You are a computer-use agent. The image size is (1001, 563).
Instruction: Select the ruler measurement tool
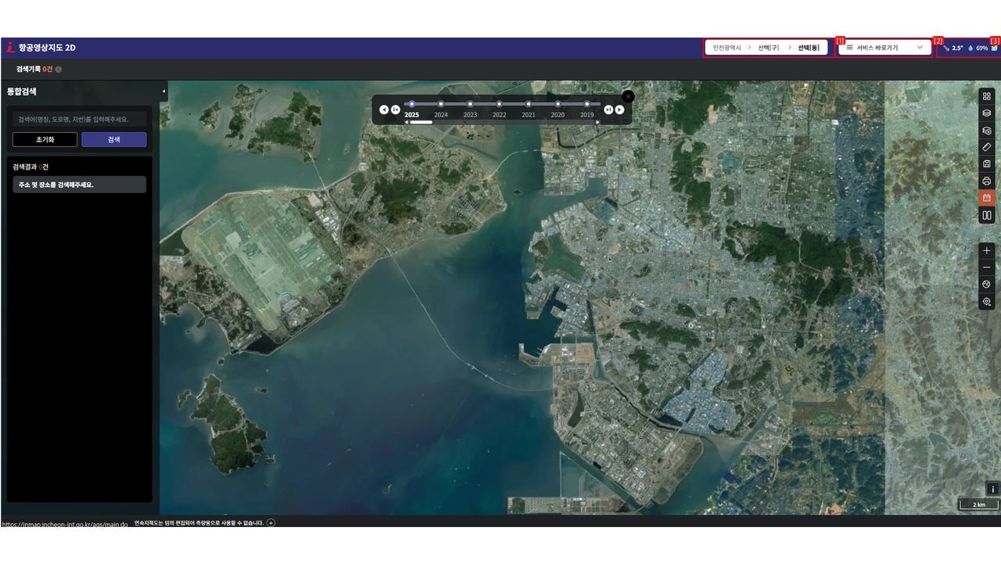[x=987, y=147]
